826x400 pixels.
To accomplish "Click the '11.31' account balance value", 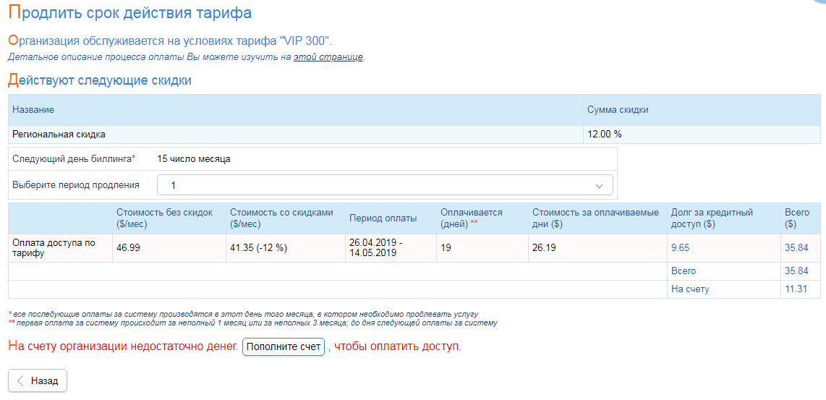I will [x=796, y=289].
